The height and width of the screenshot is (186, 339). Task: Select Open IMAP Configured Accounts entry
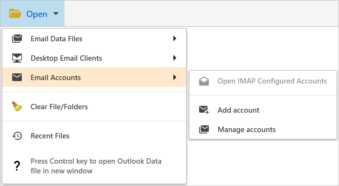[263, 81]
